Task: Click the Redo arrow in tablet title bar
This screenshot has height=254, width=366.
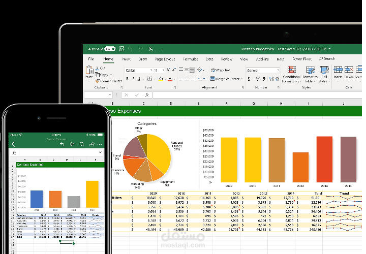Action: 140,49
